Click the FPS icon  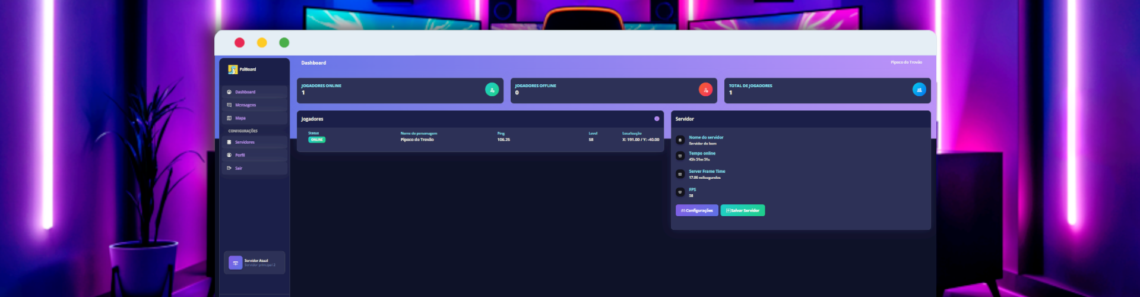coord(680,192)
